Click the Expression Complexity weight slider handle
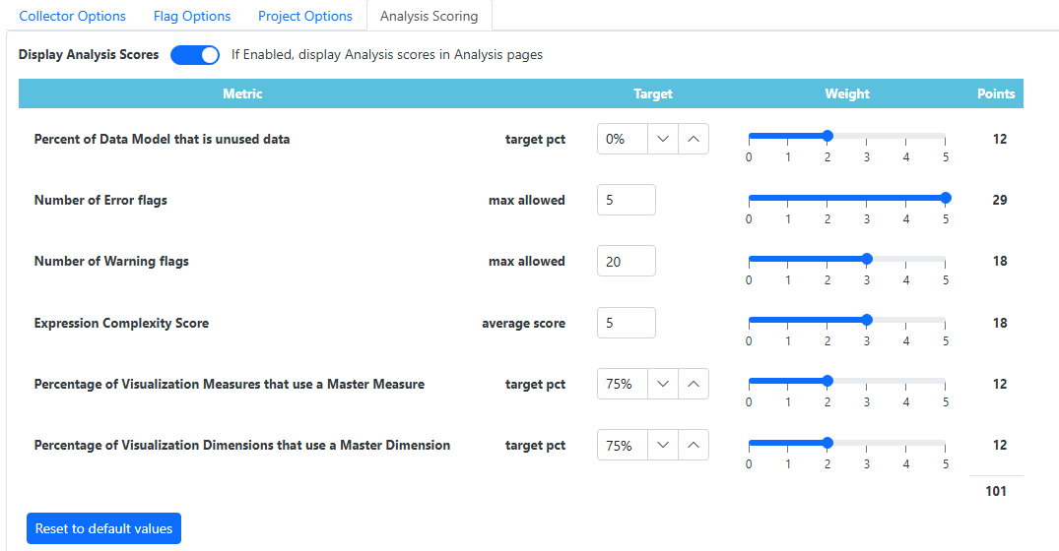Image resolution: width=1059 pixels, height=551 pixels. (867, 320)
